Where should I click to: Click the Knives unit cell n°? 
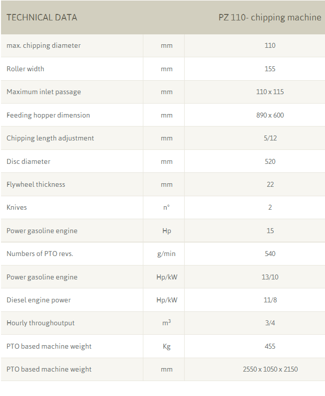point(166,207)
